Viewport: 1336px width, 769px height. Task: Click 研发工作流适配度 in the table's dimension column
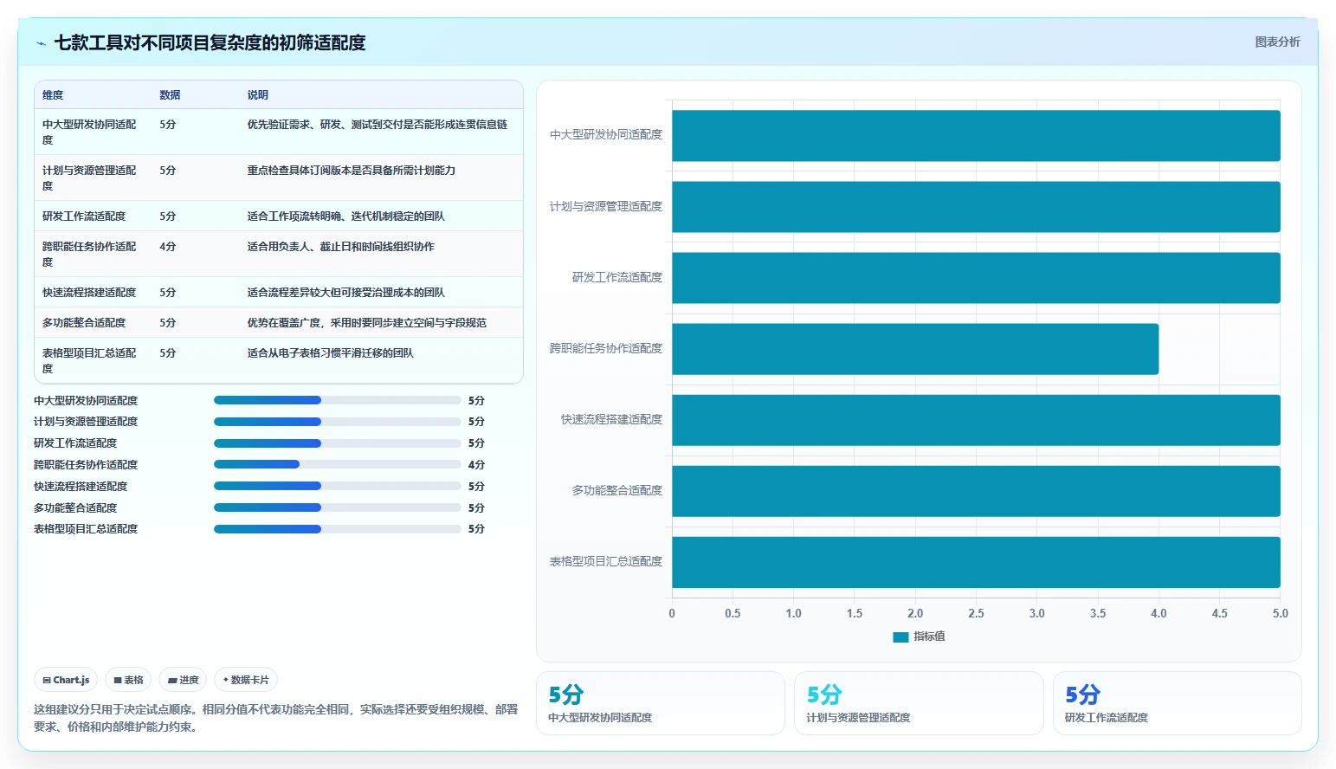[84, 216]
